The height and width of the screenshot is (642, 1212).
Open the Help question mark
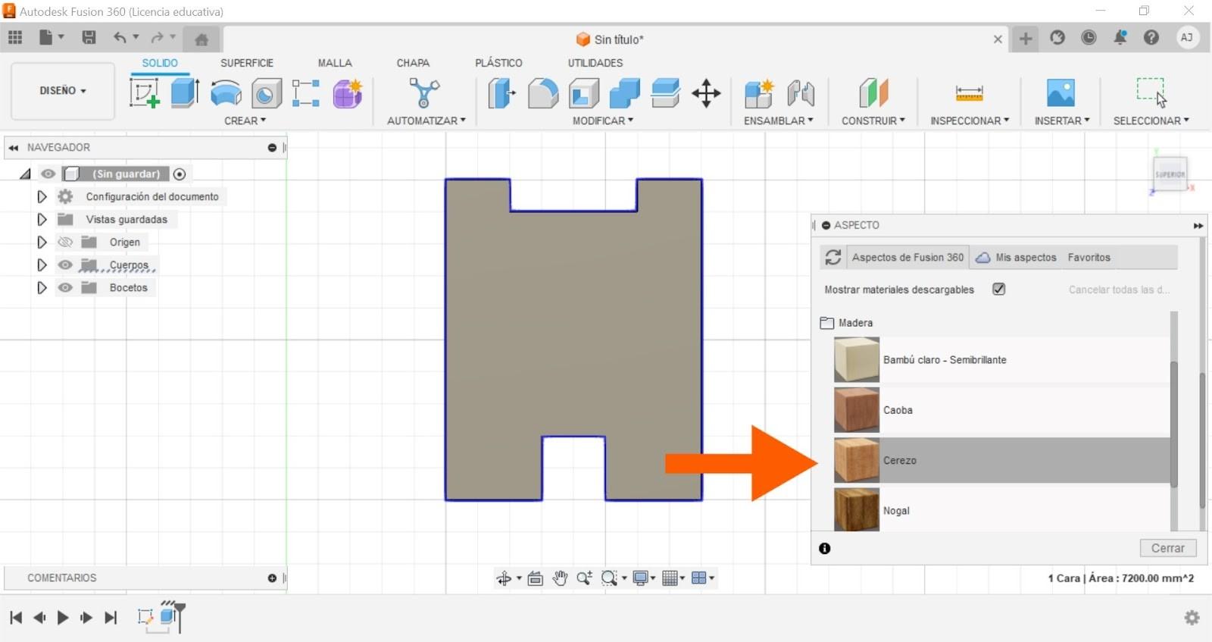pyautogui.click(x=1151, y=37)
